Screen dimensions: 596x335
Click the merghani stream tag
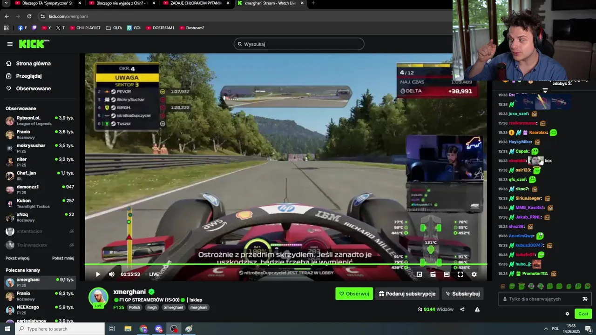tap(199, 307)
